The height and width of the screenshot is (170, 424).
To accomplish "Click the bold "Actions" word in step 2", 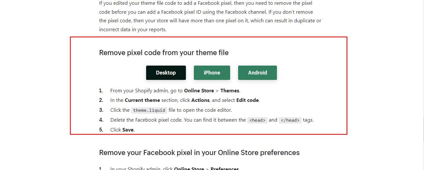I will point(200,100).
